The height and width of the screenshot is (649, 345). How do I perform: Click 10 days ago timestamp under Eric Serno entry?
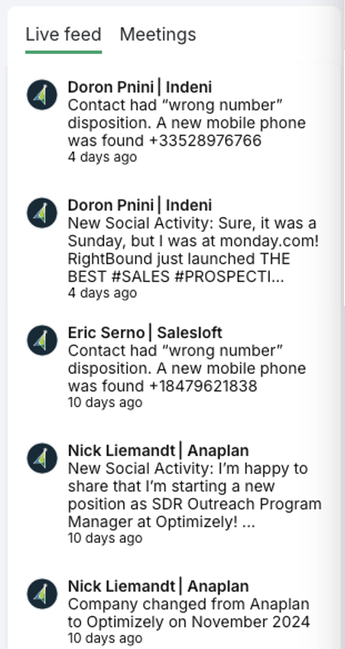pos(105,403)
